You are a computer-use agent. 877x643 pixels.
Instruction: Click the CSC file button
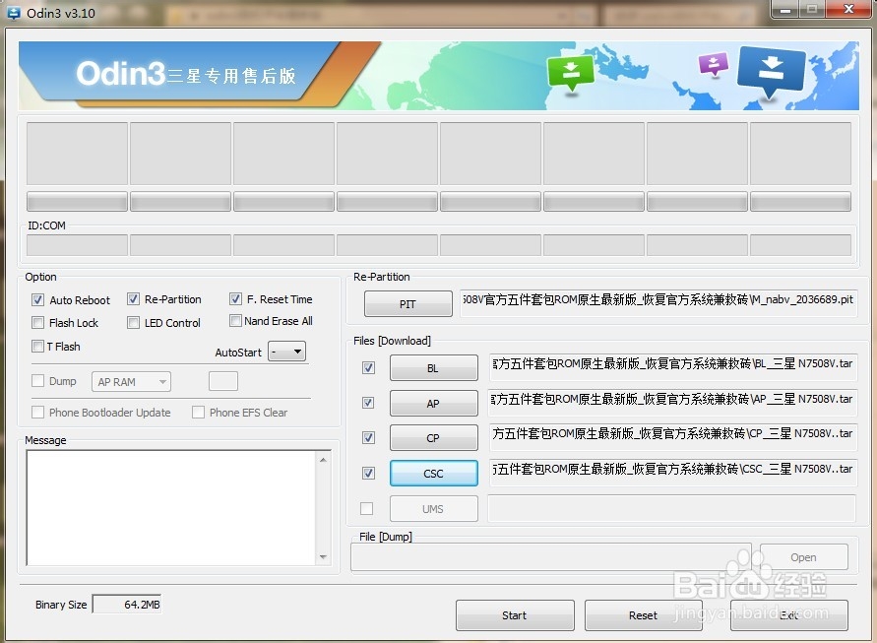pyautogui.click(x=433, y=474)
